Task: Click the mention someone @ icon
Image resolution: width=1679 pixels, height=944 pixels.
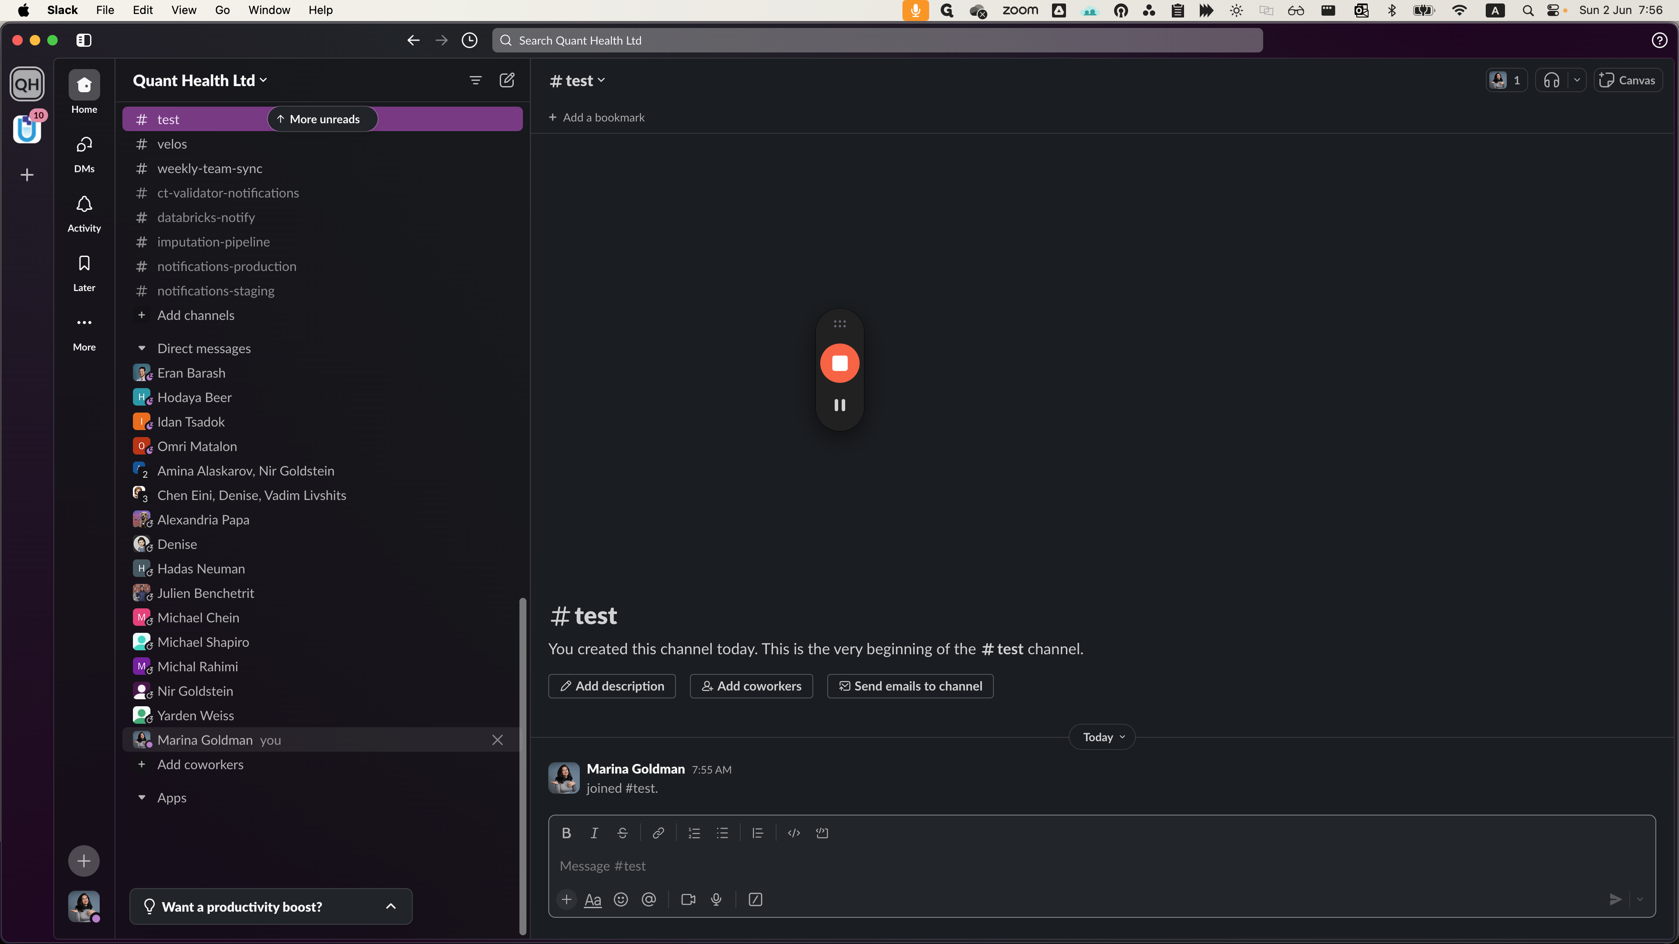Action: (648, 900)
